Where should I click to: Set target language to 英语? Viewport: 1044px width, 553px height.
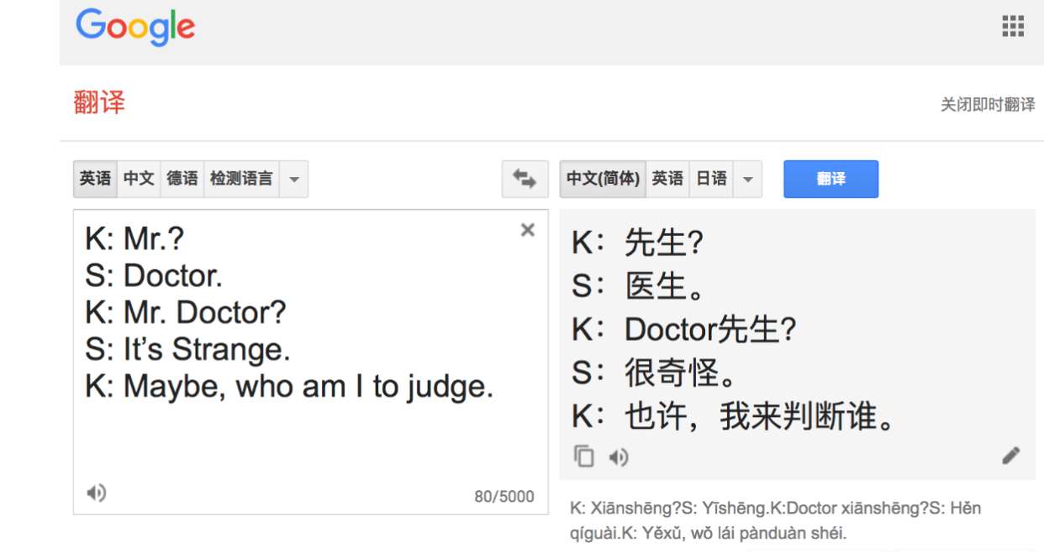[668, 179]
